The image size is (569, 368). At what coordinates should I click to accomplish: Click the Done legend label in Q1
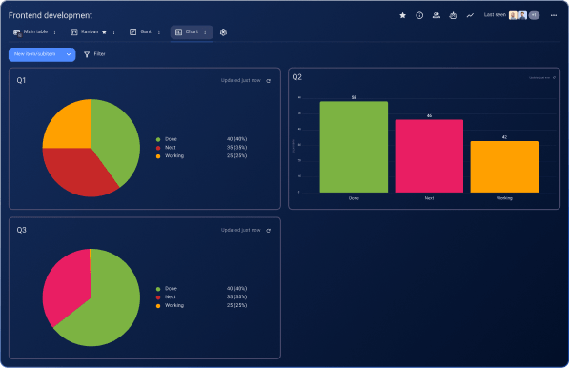click(171, 139)
